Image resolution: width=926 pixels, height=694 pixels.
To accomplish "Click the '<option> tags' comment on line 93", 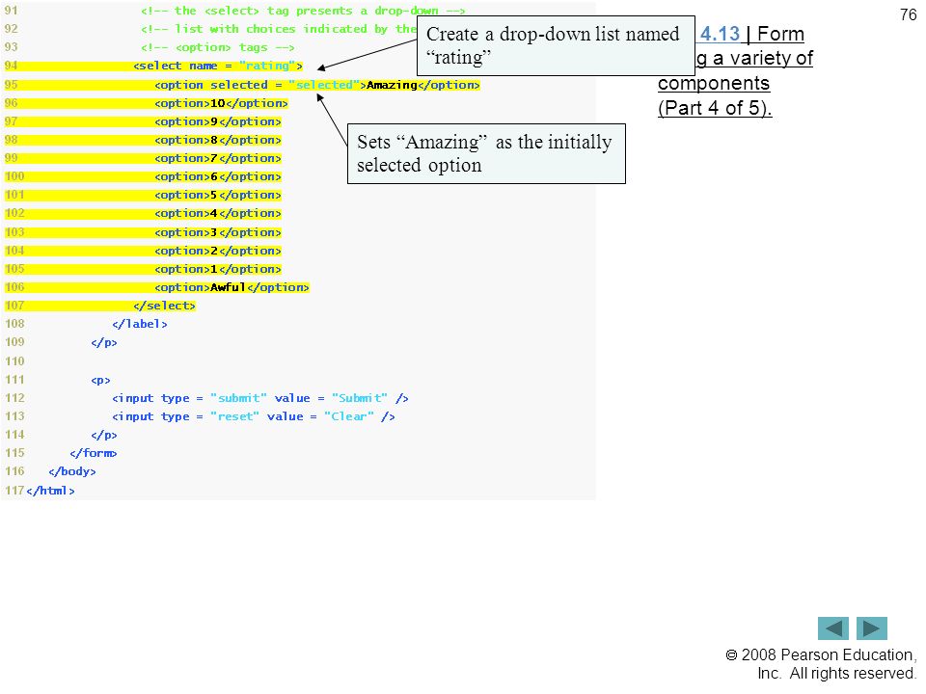I will (x=217, y=47).
